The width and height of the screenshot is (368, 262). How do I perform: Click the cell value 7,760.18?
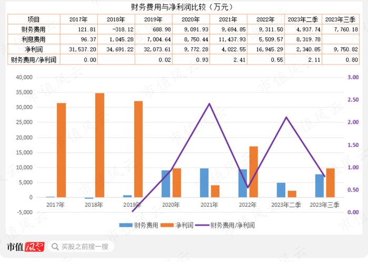(346, 29)
